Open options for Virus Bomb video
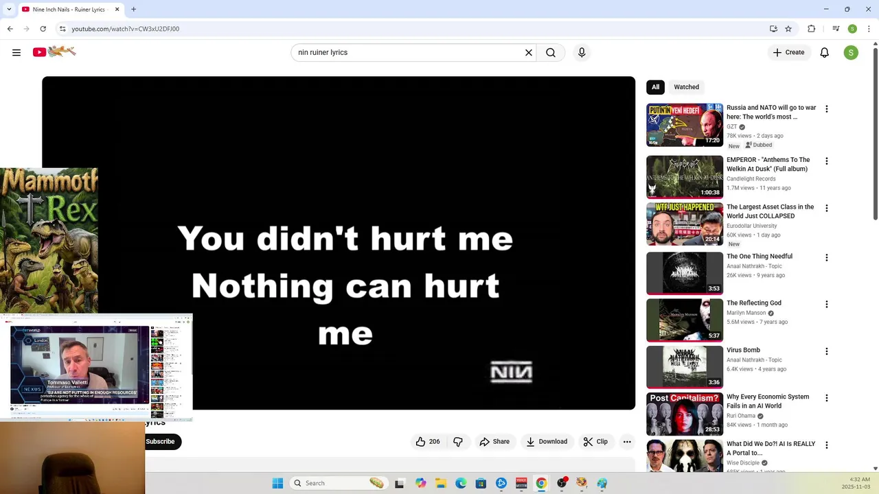Screen dimensions: 879x494 point(827,351)
